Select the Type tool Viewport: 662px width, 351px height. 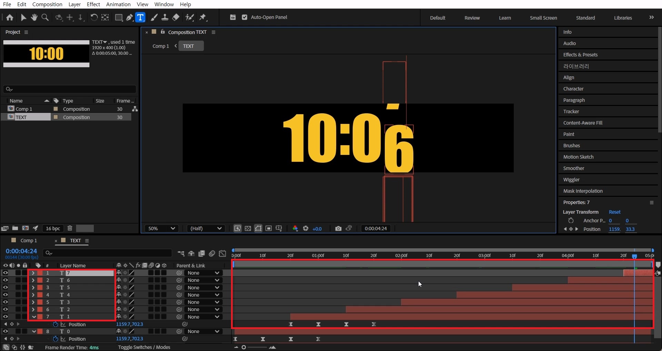pyautogui.click(x=140, y=18)
